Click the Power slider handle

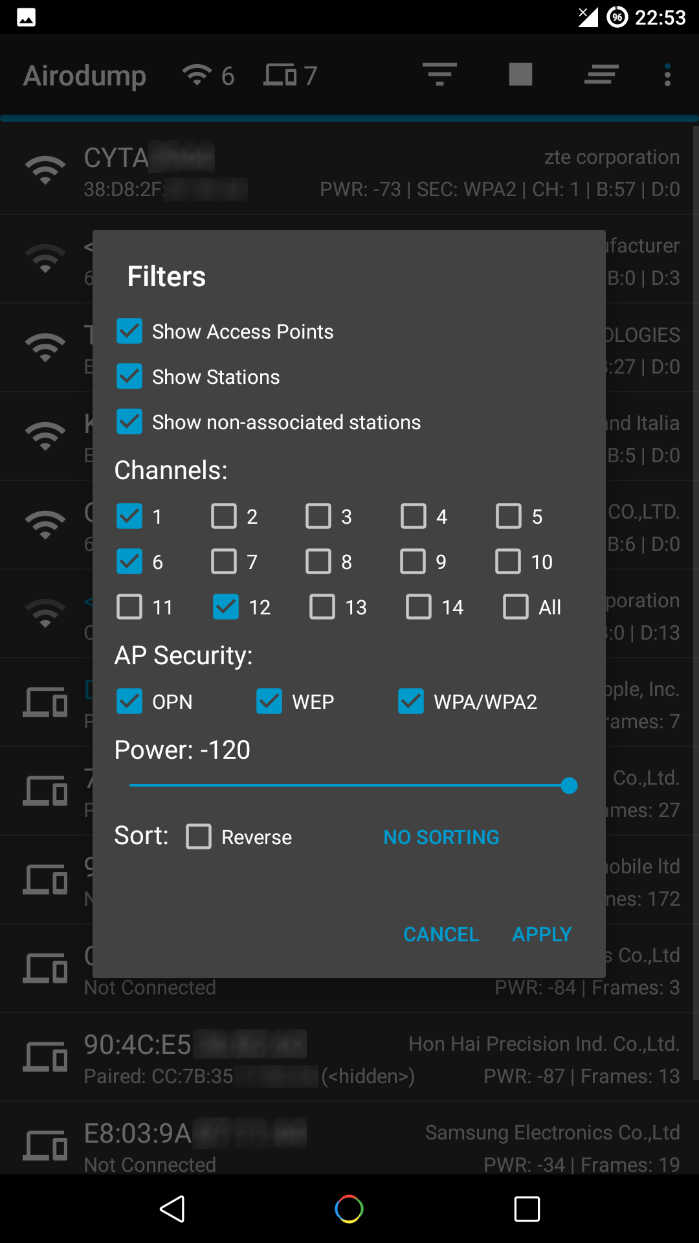[569, 785]
